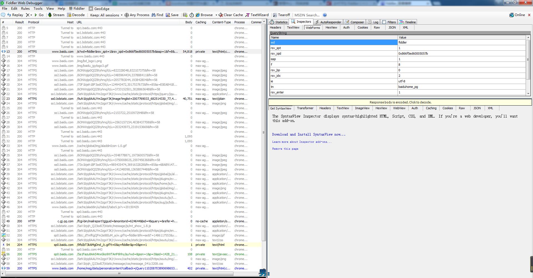The height and width of the screenshot is (278, 533).
Task: Select session 56 sp0.baidu.com javascript row
Action: point(131,254)
